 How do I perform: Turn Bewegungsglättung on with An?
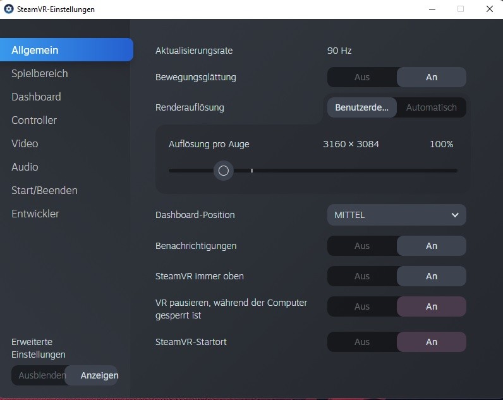[432, 77]
